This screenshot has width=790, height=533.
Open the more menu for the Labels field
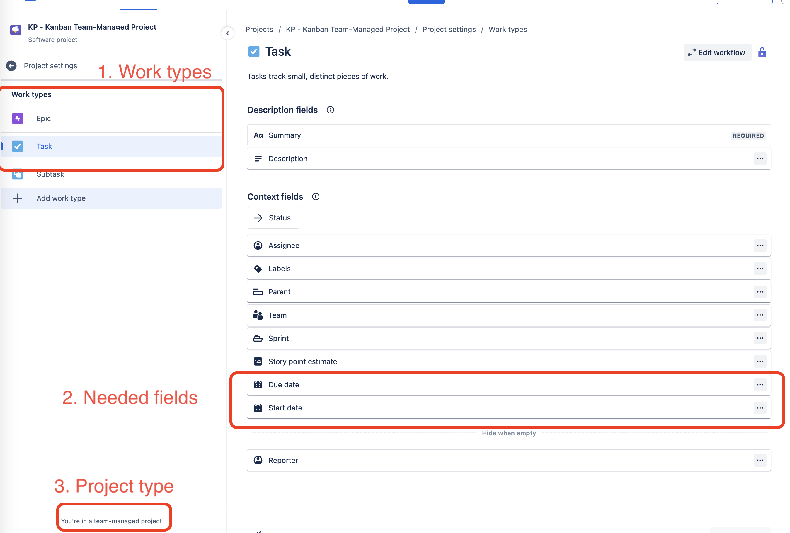coord(760,269)
